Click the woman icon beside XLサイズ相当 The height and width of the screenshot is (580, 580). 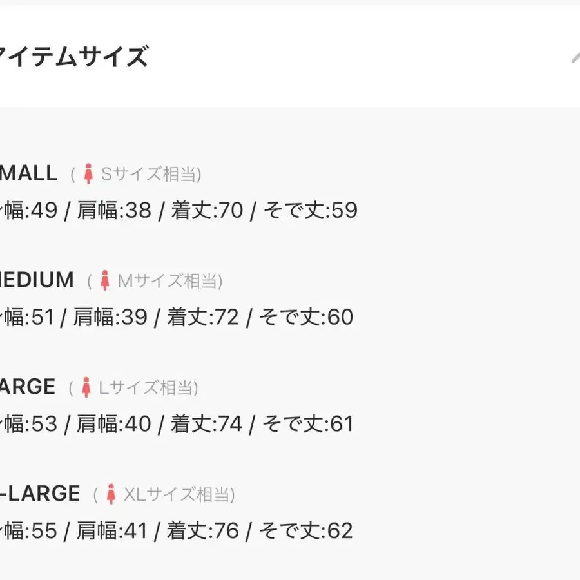(x=111, y=494)
